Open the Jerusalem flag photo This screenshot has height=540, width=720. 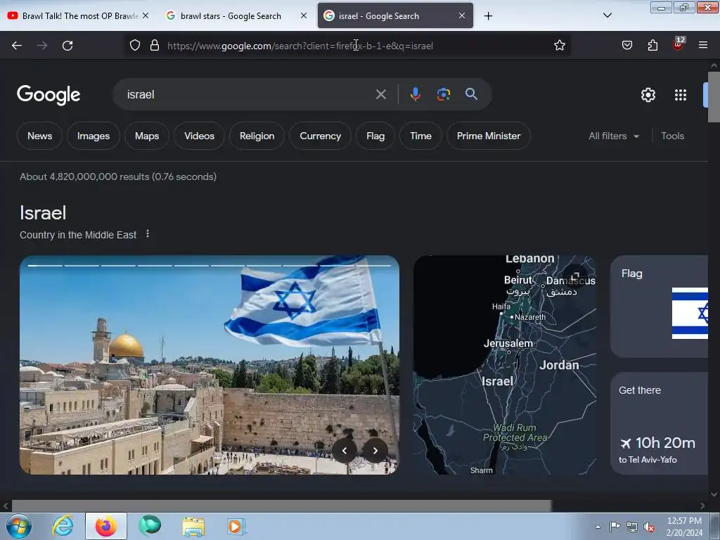(210, 365)
